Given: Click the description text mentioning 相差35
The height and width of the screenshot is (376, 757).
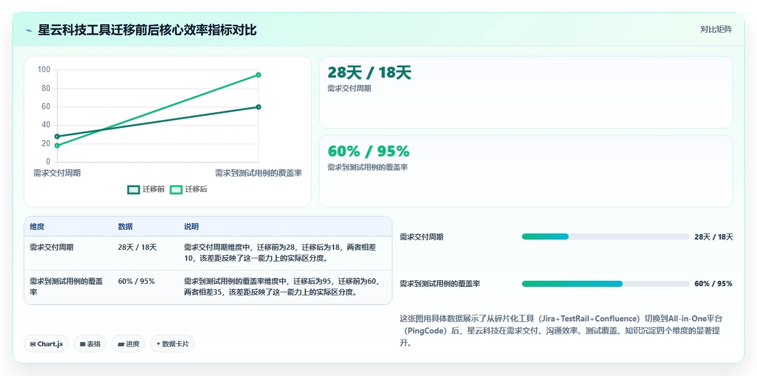Looking at the screenshot, I should 283,286.
